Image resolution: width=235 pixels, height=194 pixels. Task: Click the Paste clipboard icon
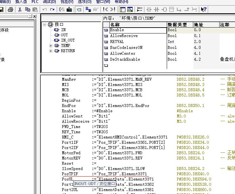[35, 10]
